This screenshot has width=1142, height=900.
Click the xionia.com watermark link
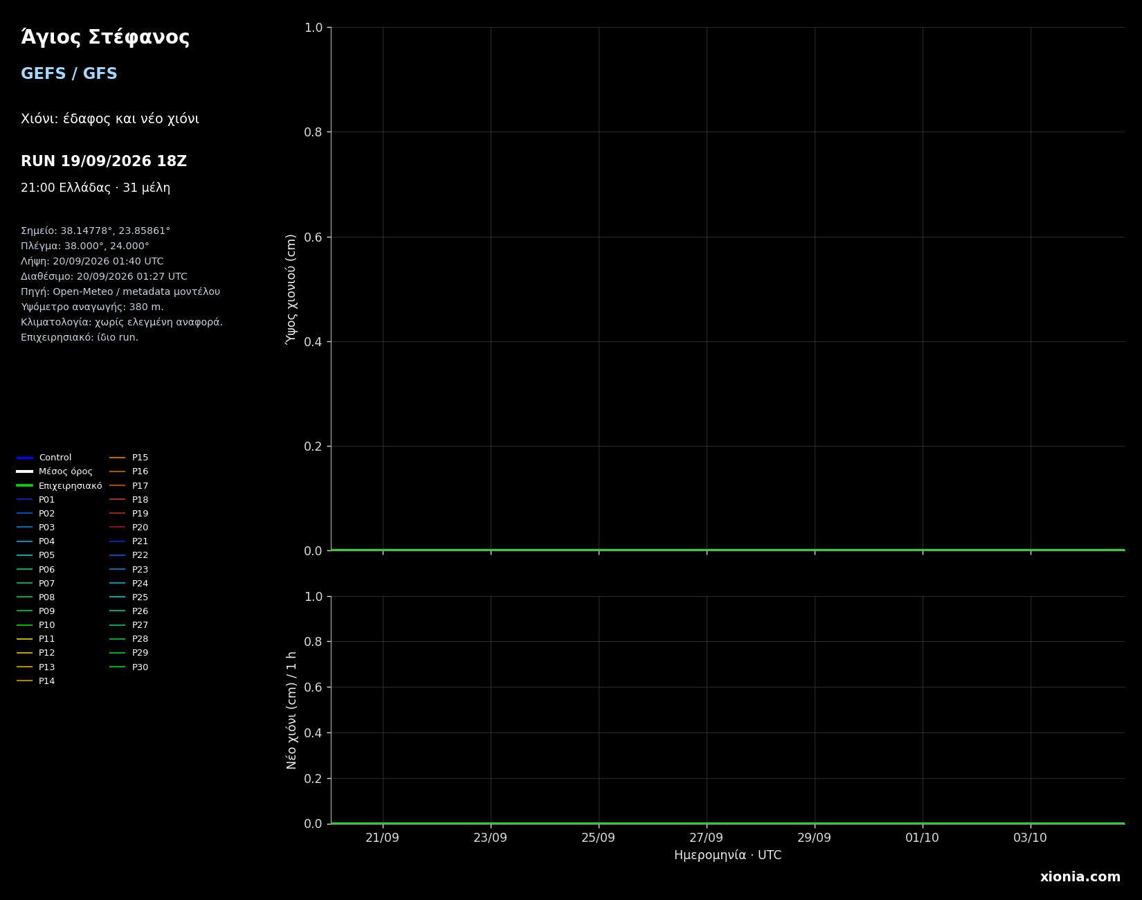pos(1080,877)
